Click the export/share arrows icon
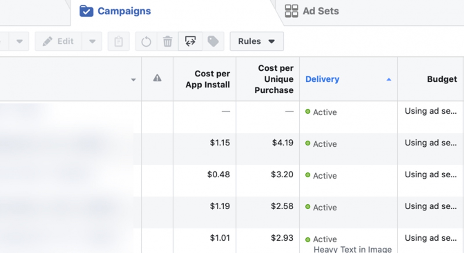This screenshot has width=464, height=253. [x=190, y=41]
